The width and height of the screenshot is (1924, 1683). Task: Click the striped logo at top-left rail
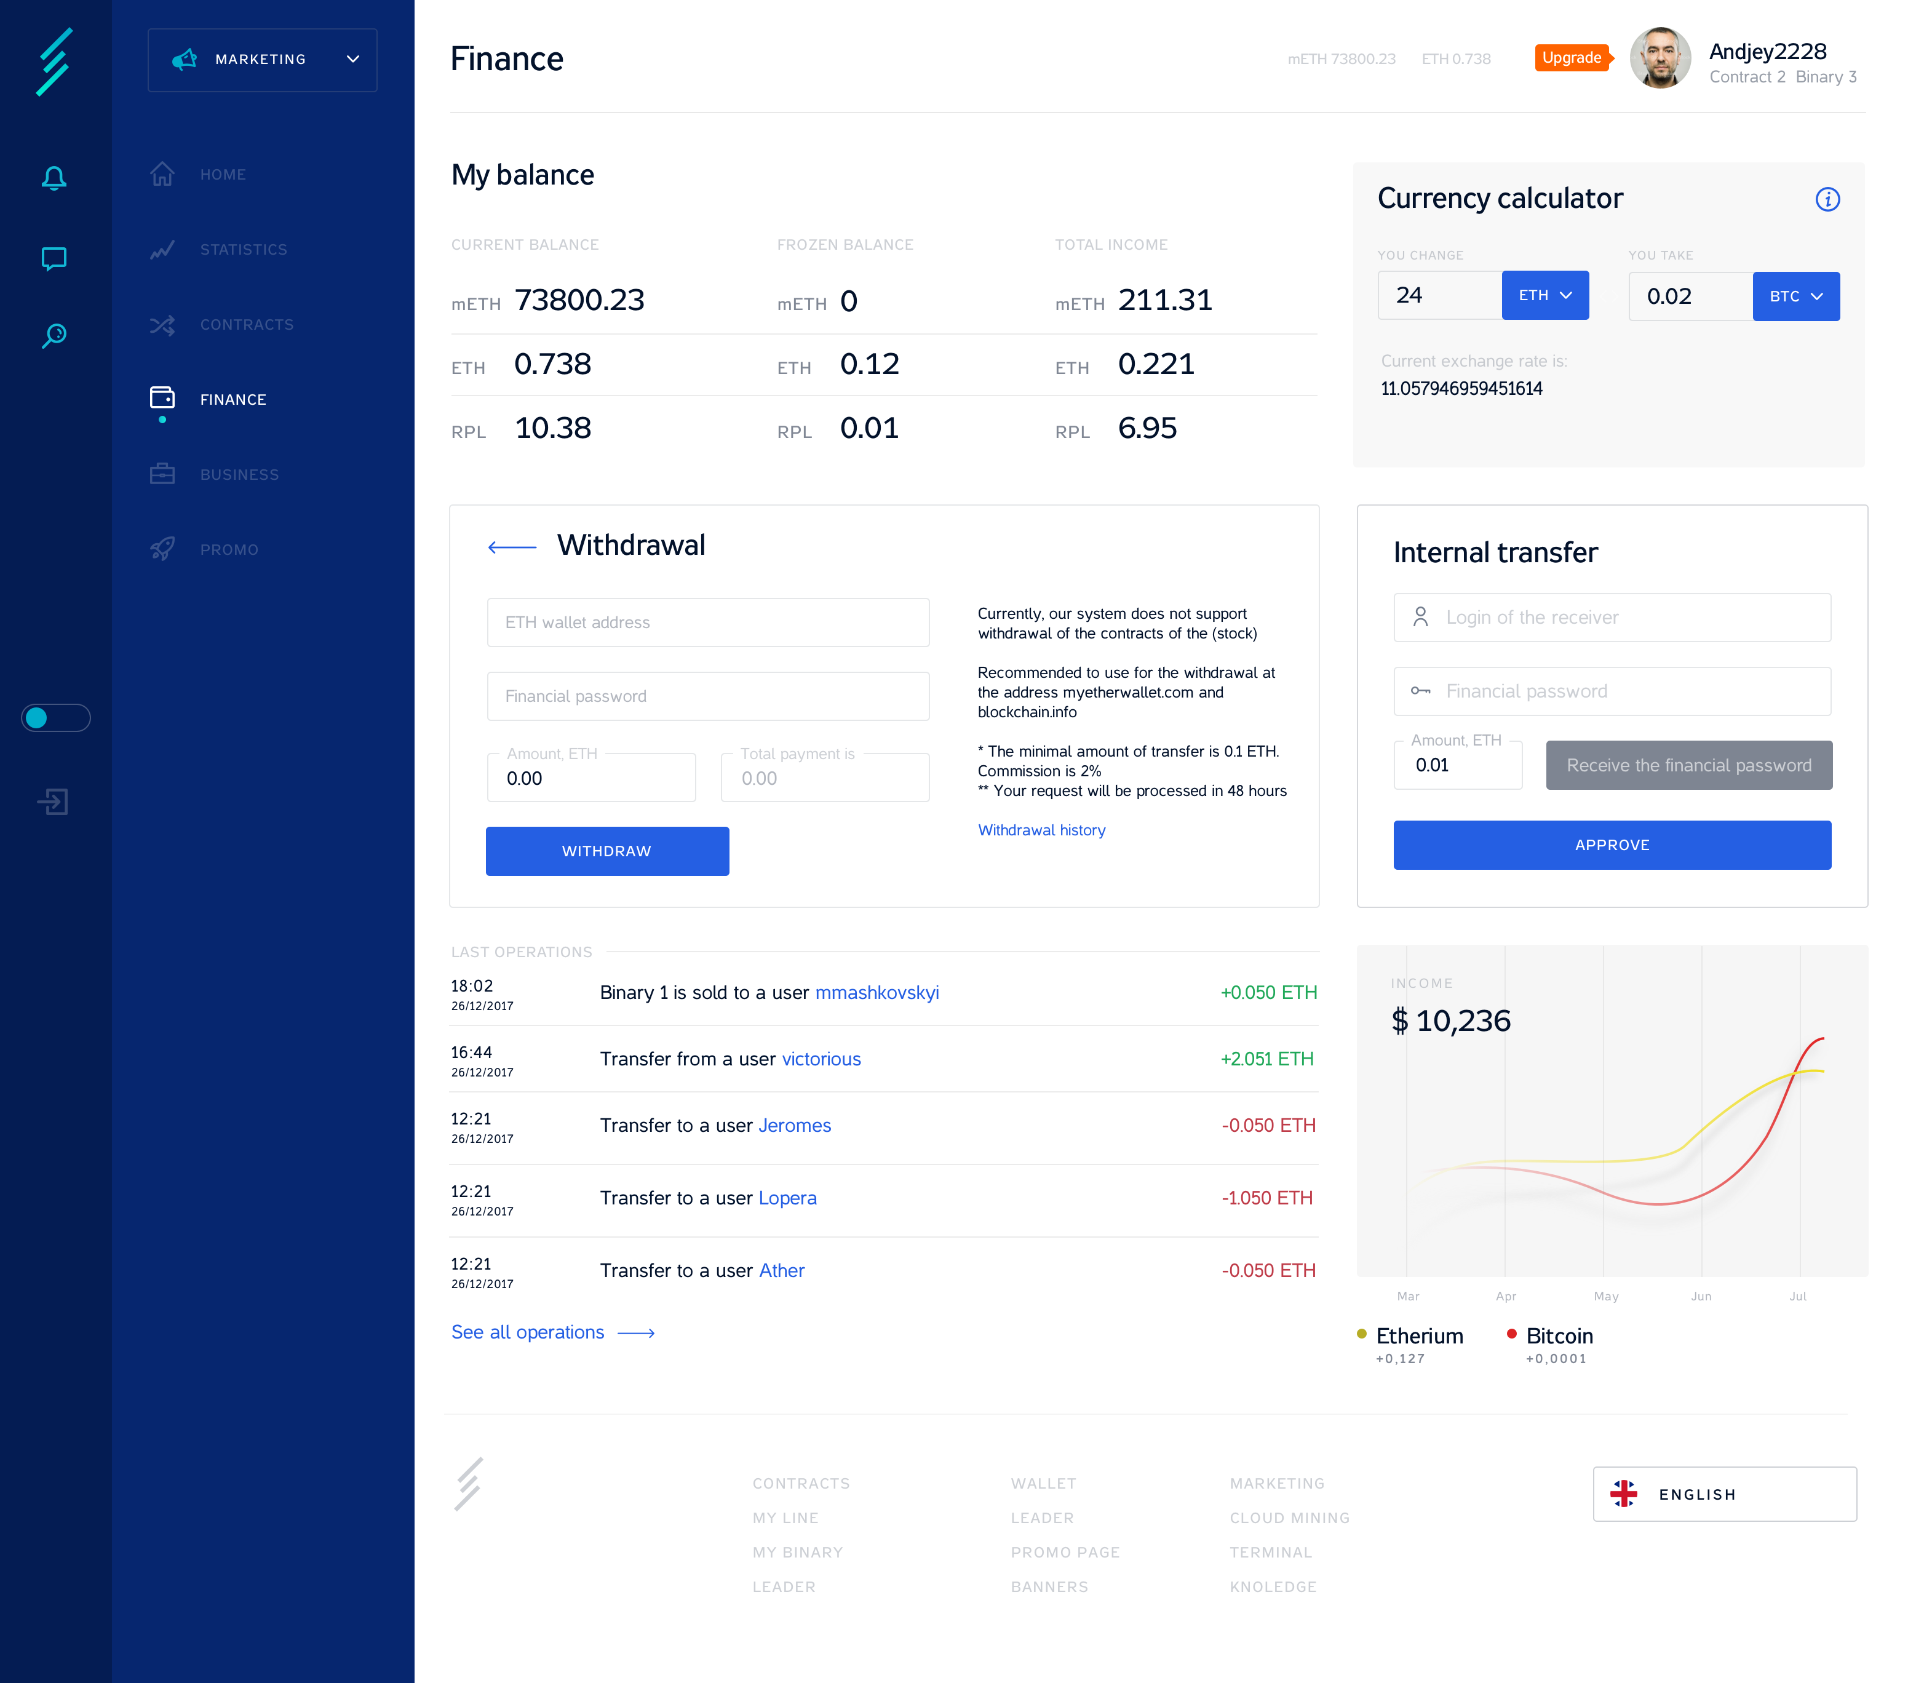click(55, 62)
